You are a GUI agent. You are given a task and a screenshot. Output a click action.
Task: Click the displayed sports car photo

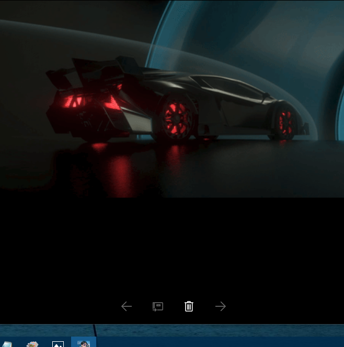pyautogui.click(x=172, y=99)
